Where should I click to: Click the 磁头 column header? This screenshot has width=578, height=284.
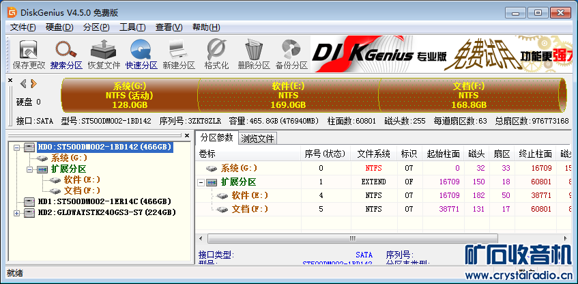[476, 154]
